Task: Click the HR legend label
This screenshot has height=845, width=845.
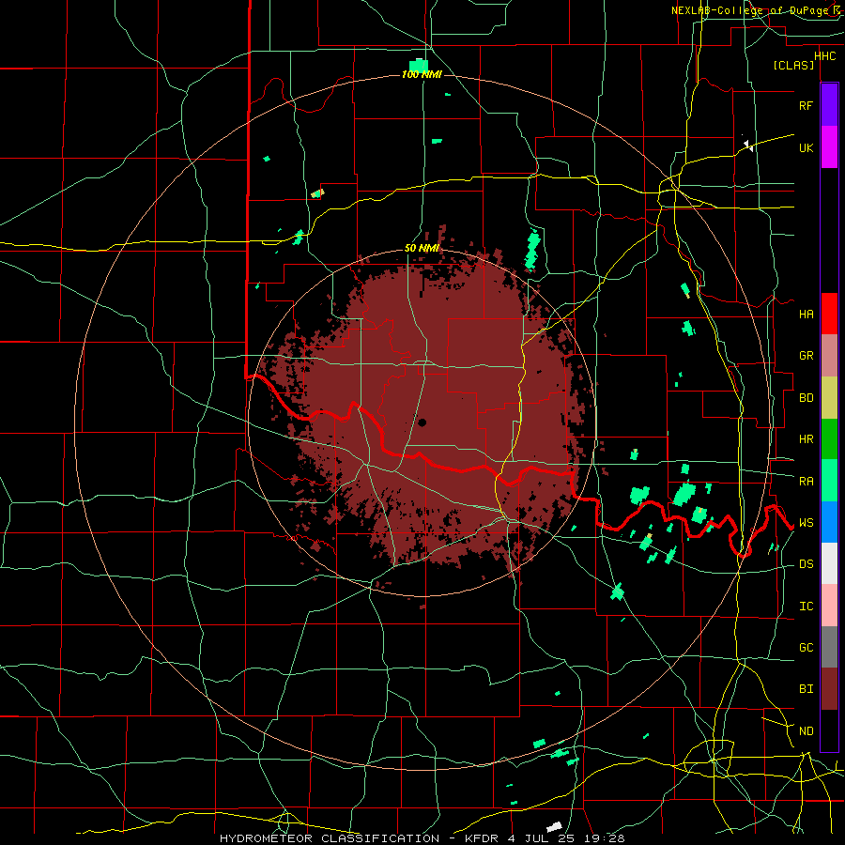Action: click(x=806, y=439)
